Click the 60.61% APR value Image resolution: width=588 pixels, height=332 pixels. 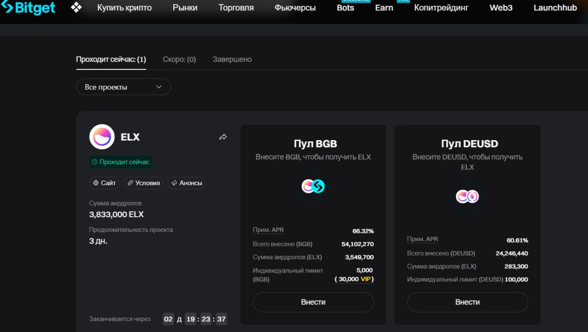coord(517,240)
